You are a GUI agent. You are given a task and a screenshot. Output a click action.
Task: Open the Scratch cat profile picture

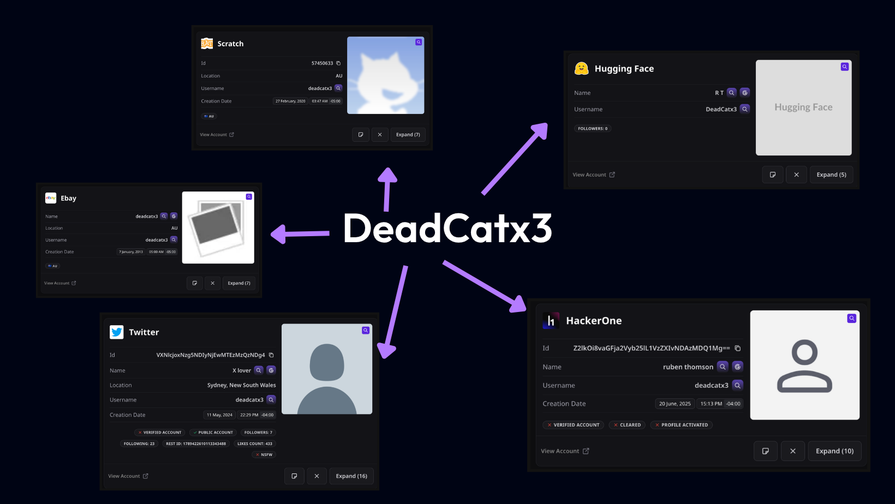click(386, 75)
